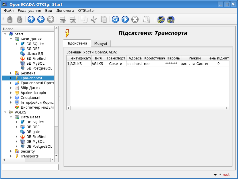Select the Шлюз БД tree item
238x179 pixels.
[x=35, y=53]
